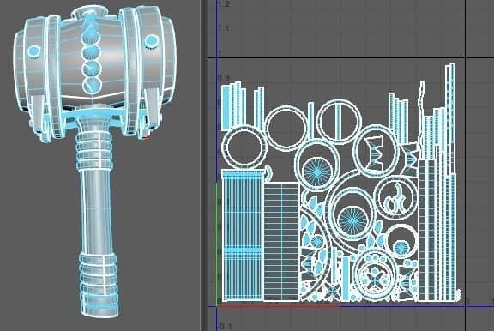
Task: Select the hammer's long handle shaft
Action: pos(96,211)
